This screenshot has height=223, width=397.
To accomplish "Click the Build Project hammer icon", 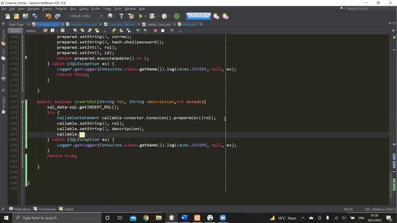I will tap(122, 16).
